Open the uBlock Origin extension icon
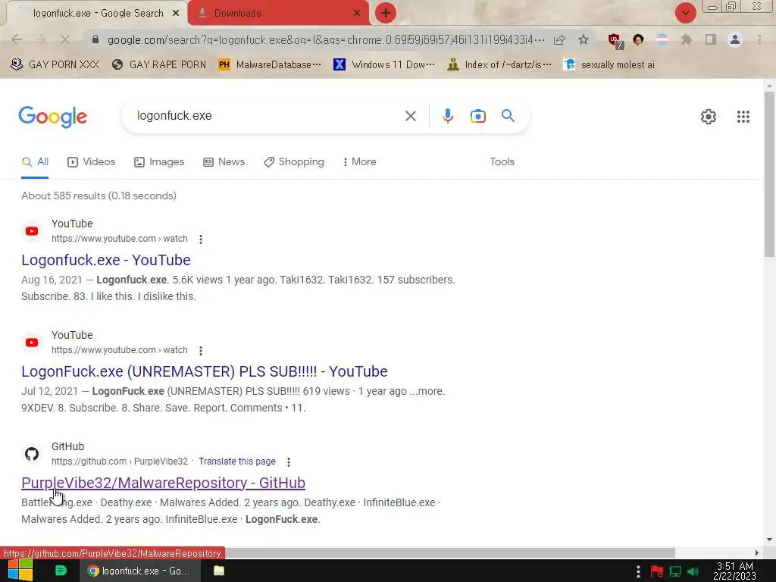 (x=615, y=41)
